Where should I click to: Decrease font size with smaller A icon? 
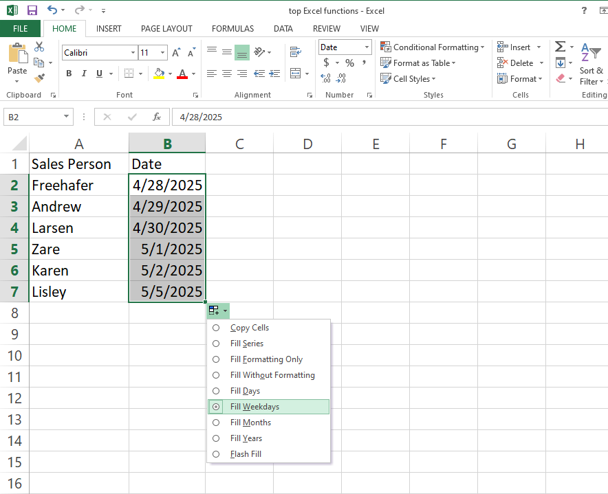(192, 53)
